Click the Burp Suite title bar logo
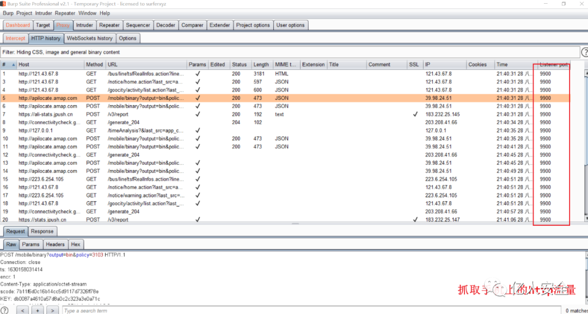 [x=3, y=3]
